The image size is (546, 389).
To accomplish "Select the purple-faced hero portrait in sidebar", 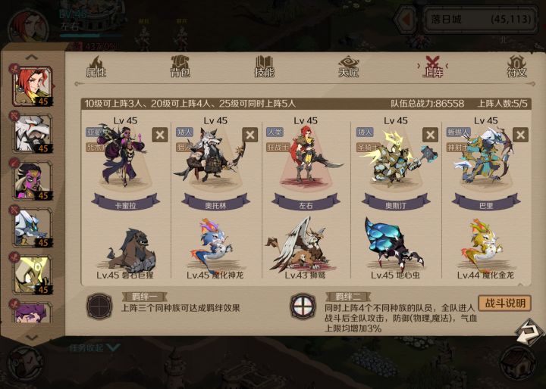I will [33, 180].
